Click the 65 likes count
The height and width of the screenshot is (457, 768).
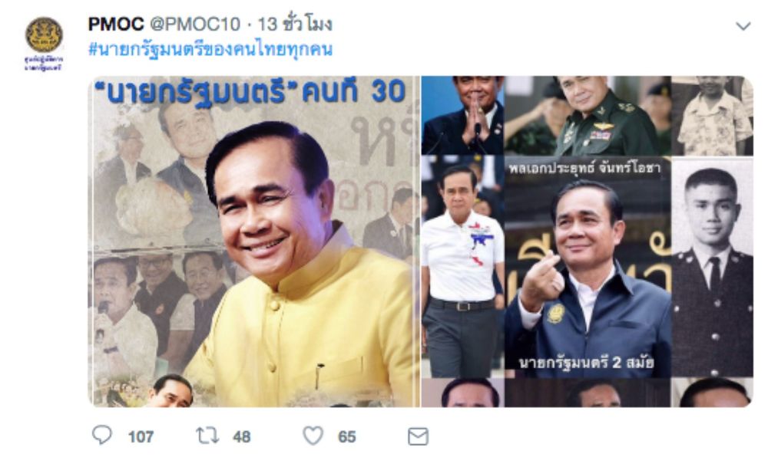pos(347,436)
